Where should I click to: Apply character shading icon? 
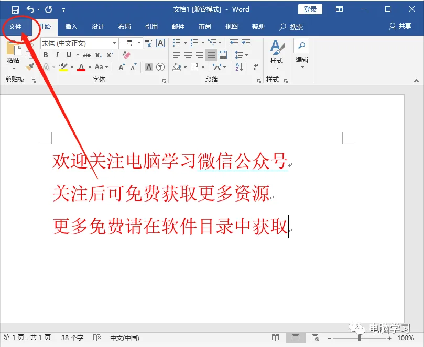(149, 66)
